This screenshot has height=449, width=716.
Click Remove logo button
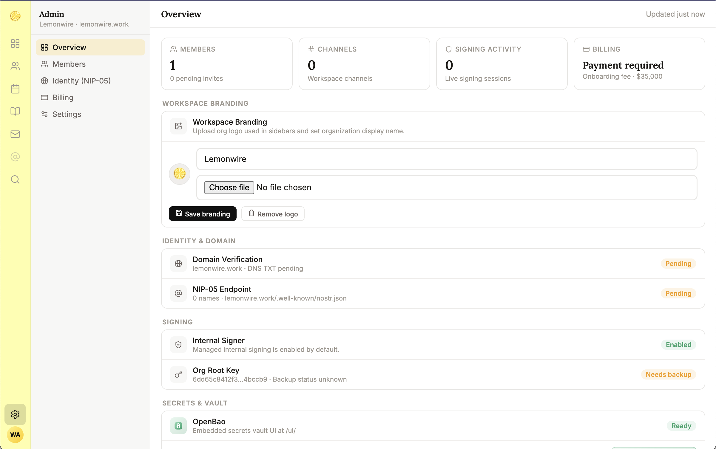tap(273, 214)
